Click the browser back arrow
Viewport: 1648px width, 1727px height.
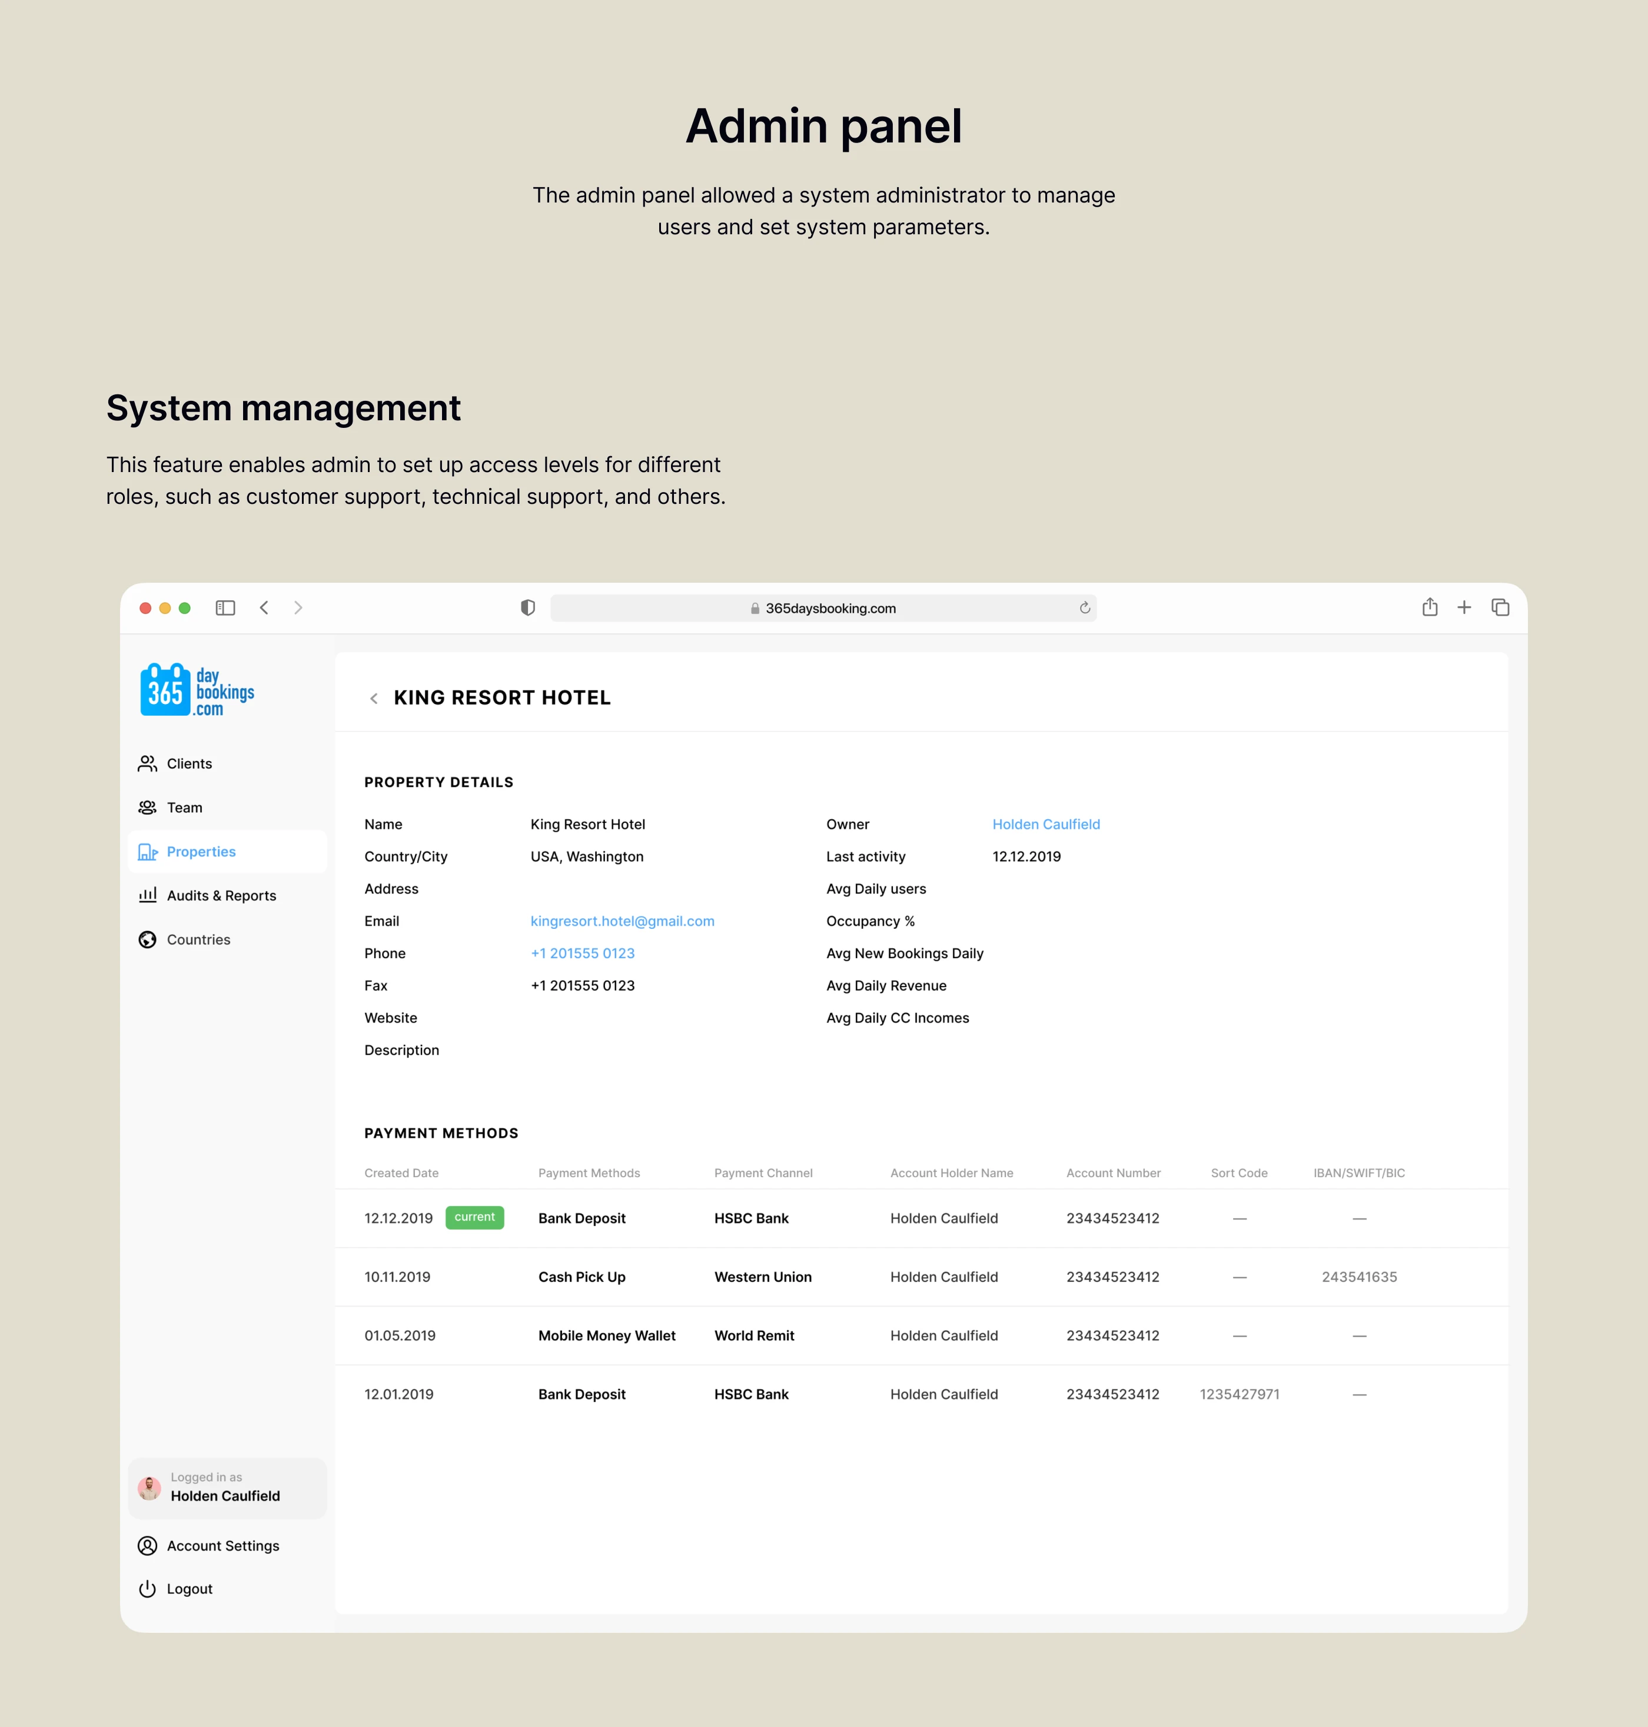click(x=264, y=608)
